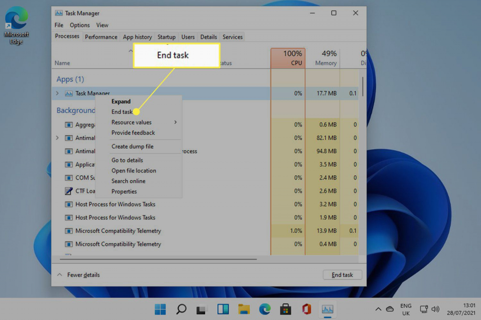
Task: Collapse view with Fewer details
Action: tap(78, 275)
